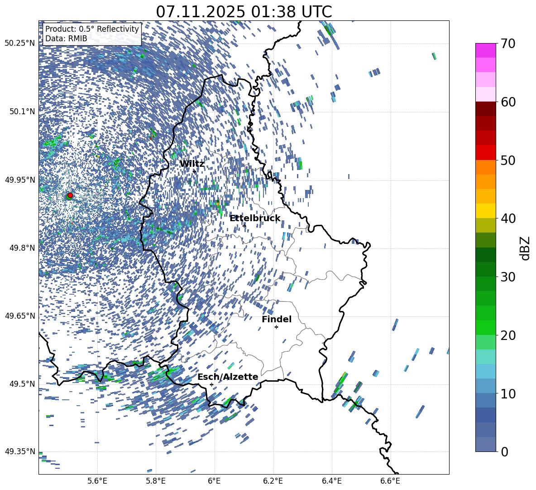The image size is (536, 490).
Task: Click the Esch/Alzette station cross marker
Action: tap(211, 384)
